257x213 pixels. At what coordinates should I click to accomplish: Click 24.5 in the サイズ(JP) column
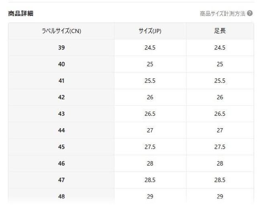150,48
